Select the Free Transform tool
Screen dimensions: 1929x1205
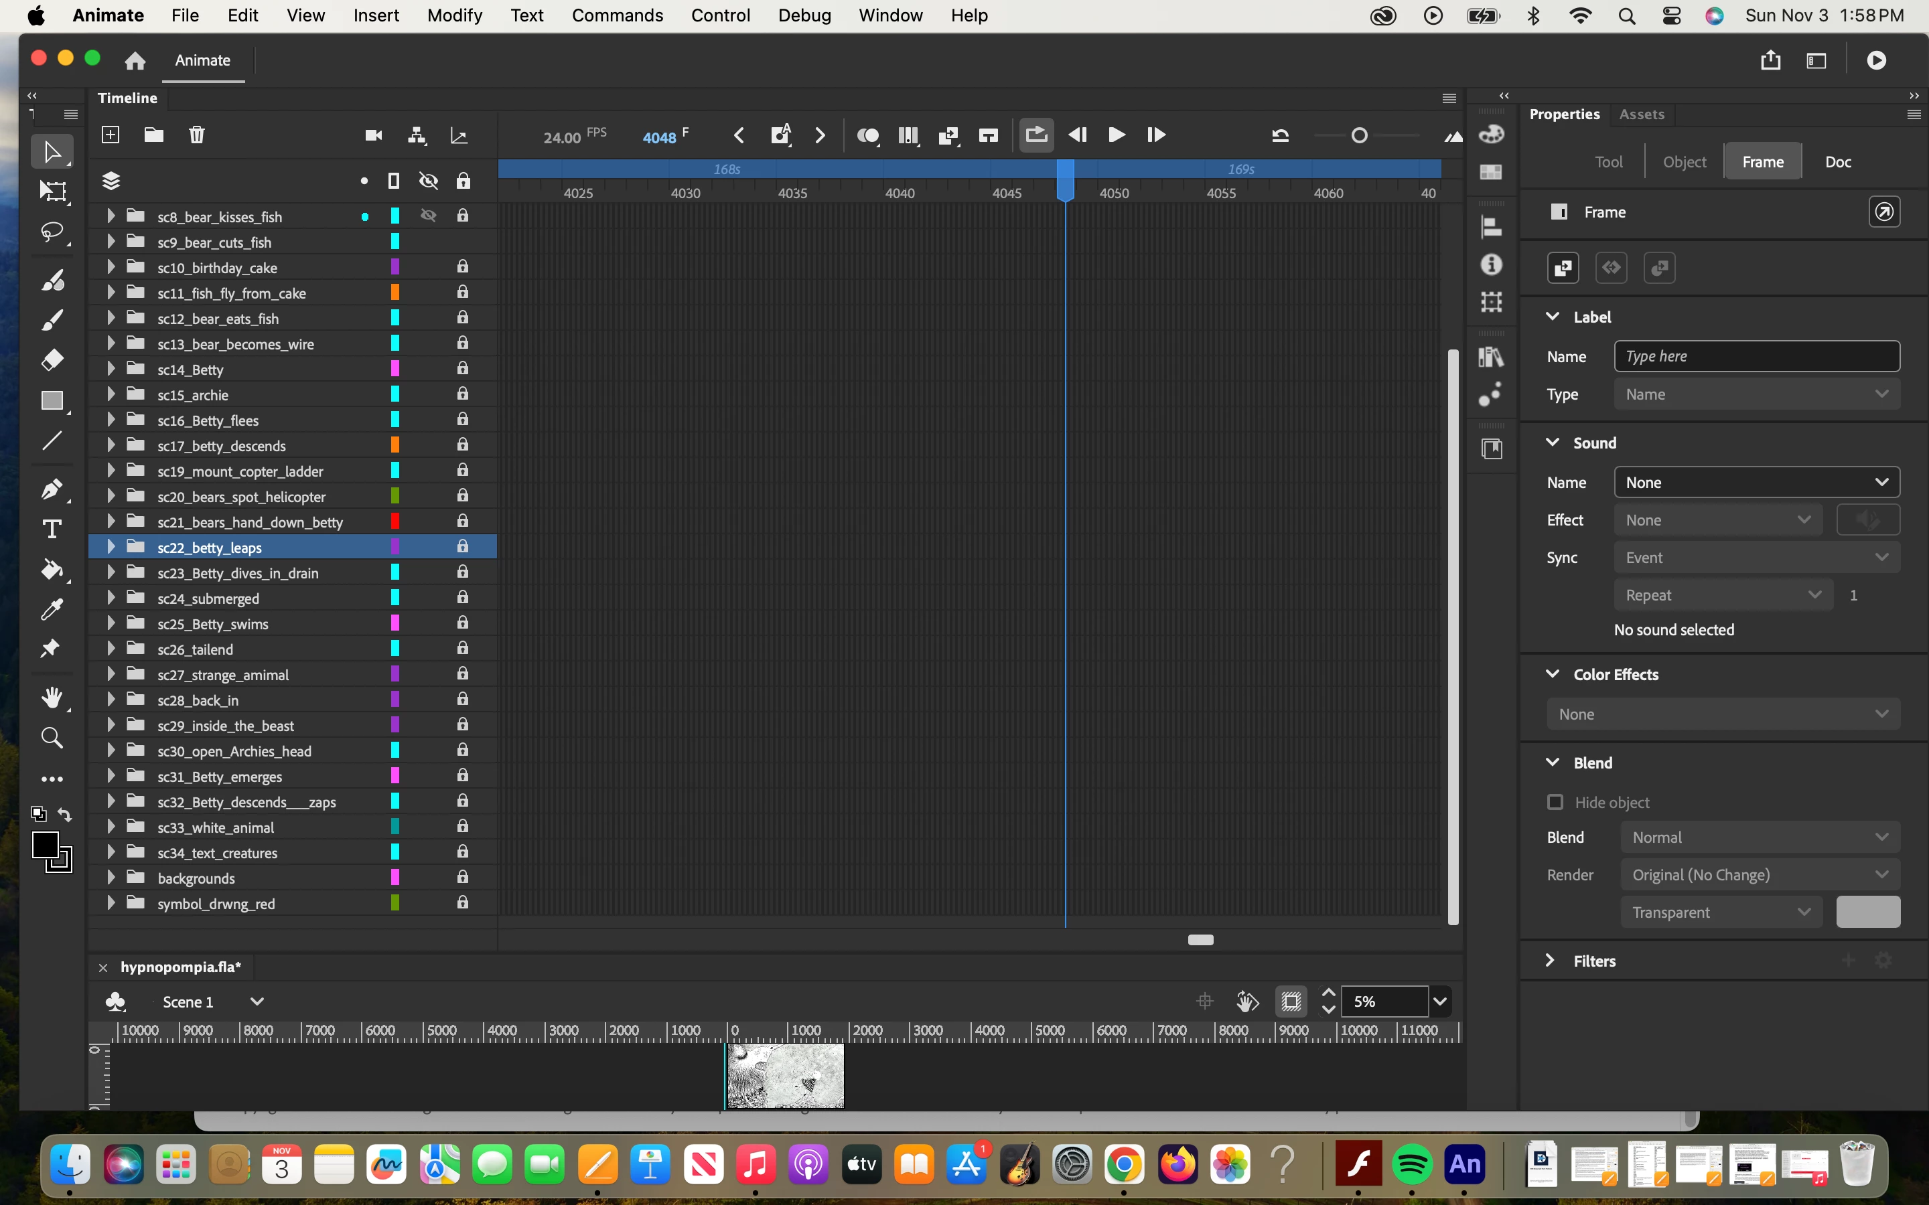point(53,191)
